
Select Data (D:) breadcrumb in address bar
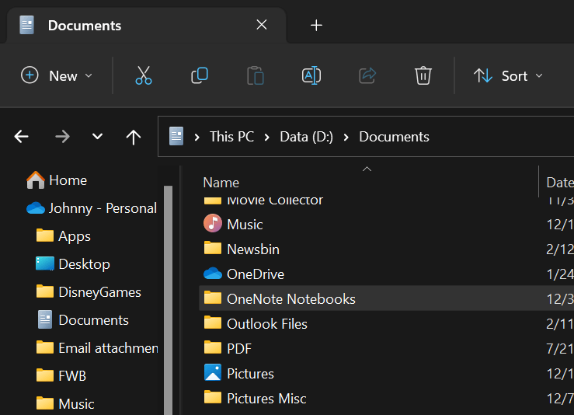tap(306, 137)
